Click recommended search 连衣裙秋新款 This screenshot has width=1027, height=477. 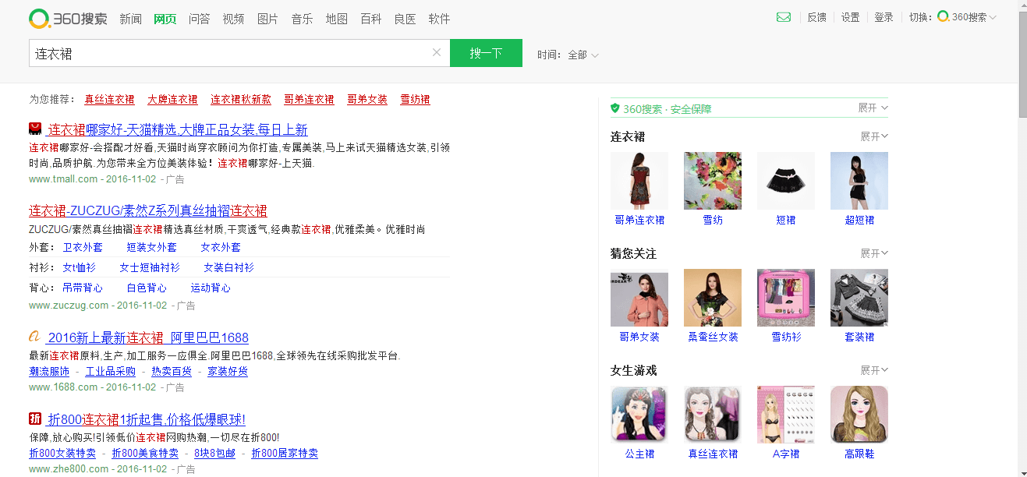click(x=241, y=100)
